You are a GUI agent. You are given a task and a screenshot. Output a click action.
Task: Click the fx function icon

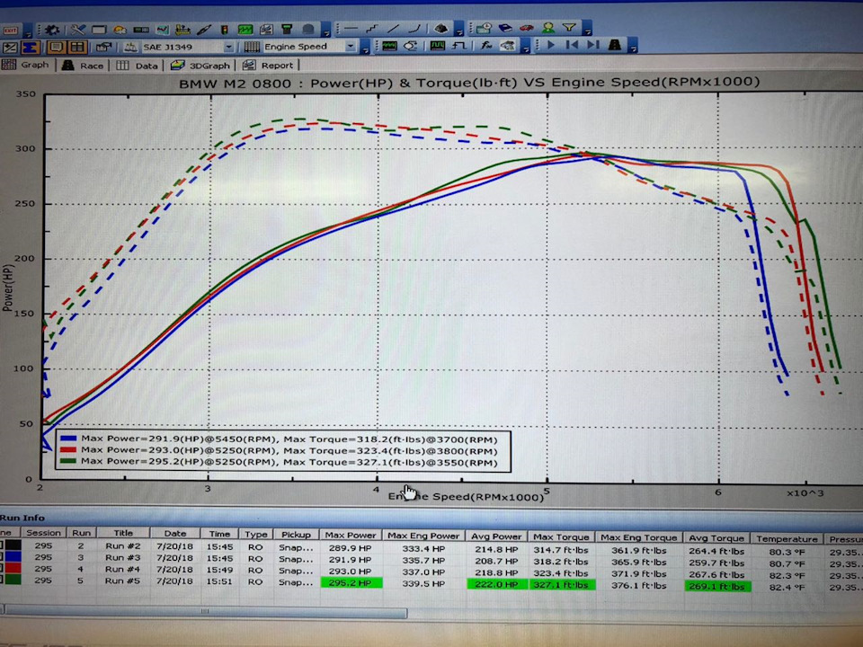tap(486, 45)
